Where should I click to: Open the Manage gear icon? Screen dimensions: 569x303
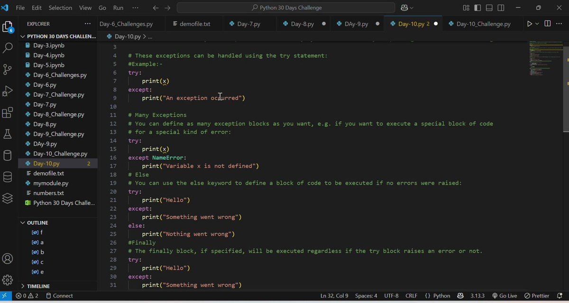click(x=8, y=280)
